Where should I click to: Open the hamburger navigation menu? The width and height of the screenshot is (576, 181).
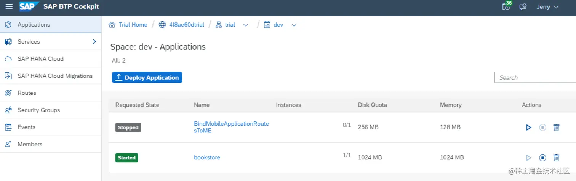coord(9,7)
